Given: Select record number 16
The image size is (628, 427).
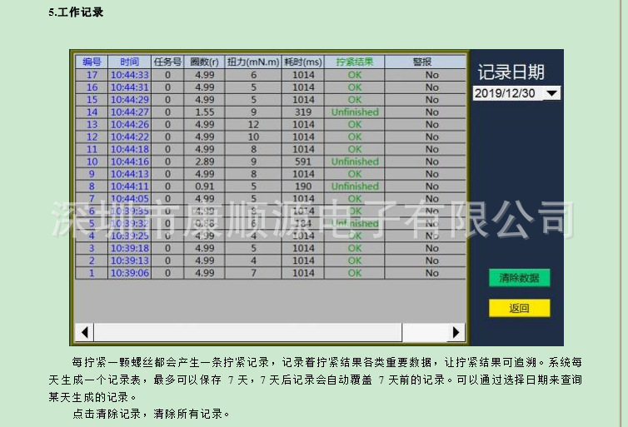Looking at the screenshot, I should tap(92, 87).
